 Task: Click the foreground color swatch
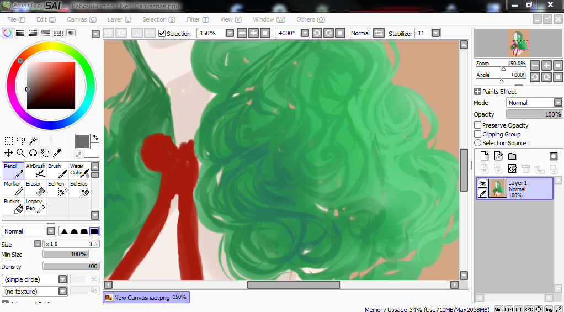(x=83, y=141)
